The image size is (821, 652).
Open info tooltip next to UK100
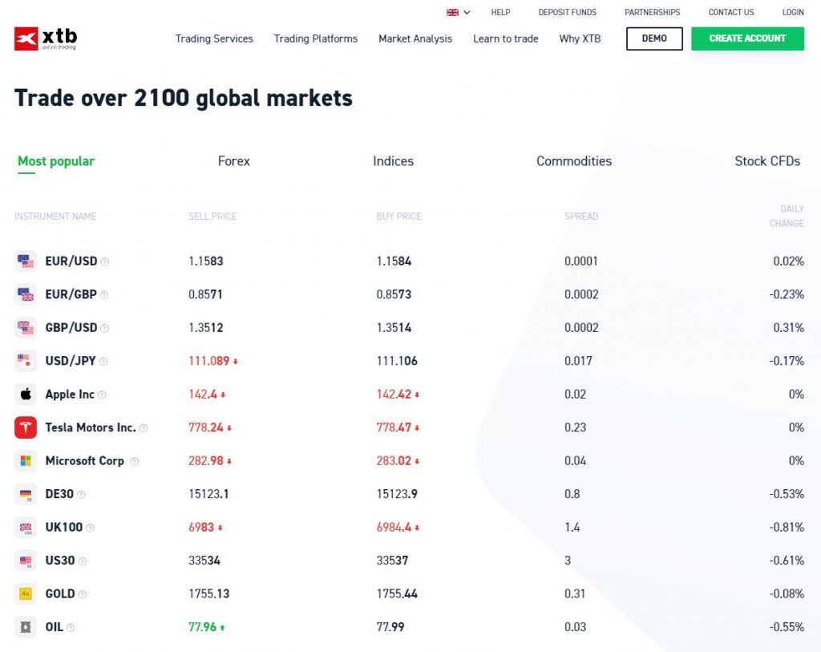click(x=90, y=528)
